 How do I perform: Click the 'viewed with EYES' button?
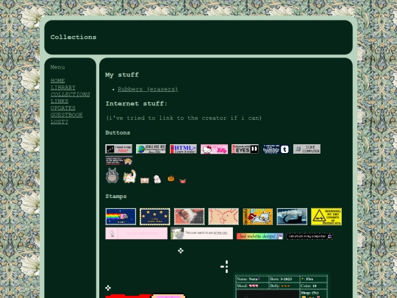click(245, 149)
